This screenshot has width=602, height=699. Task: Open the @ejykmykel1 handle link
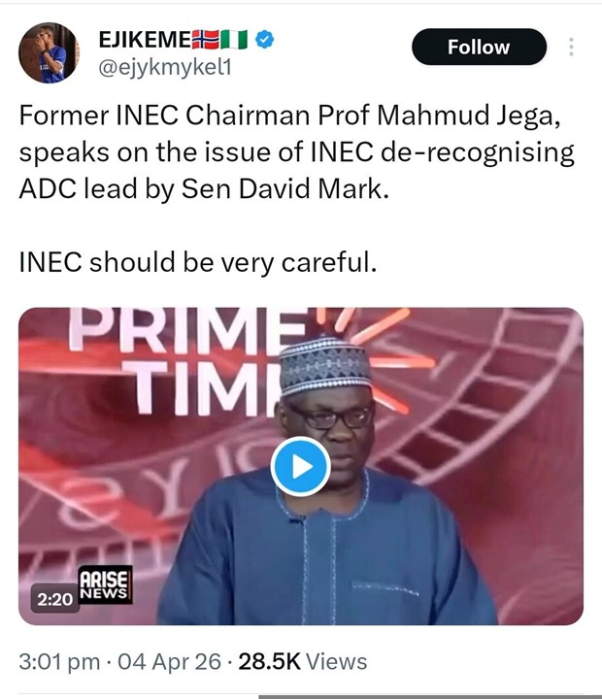tap(166, 68)
